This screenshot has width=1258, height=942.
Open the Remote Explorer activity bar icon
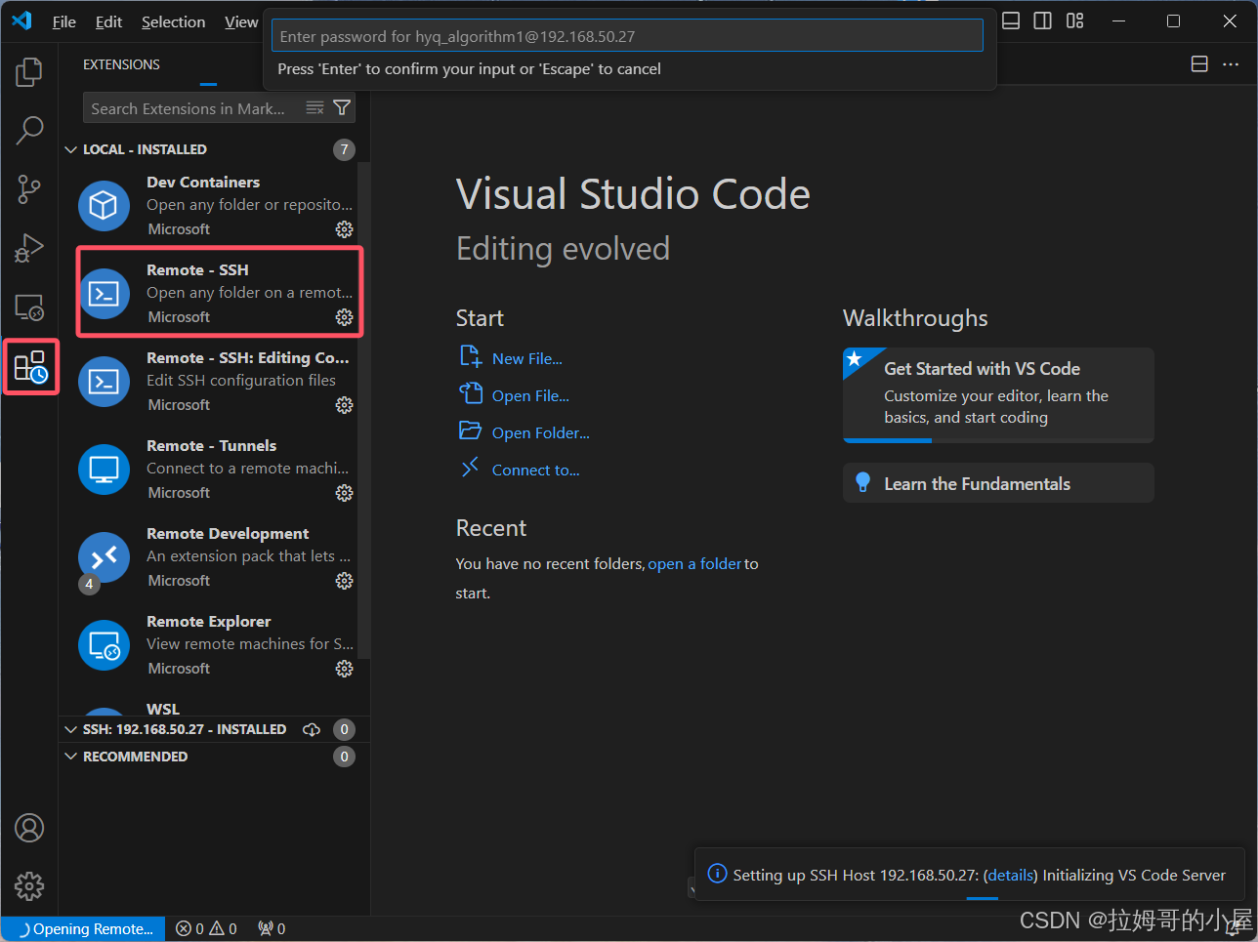coord(29,307)
